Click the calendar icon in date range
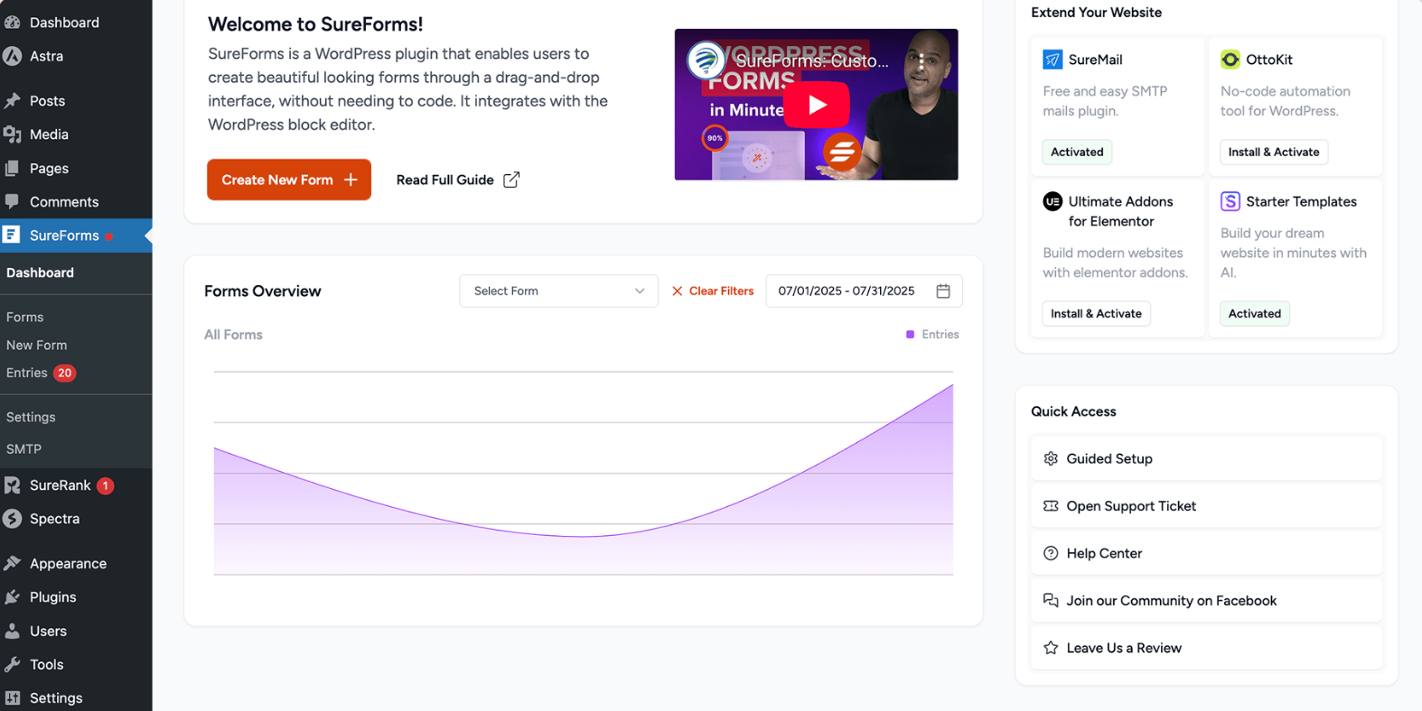1422x711 pixels. point(943,291)
